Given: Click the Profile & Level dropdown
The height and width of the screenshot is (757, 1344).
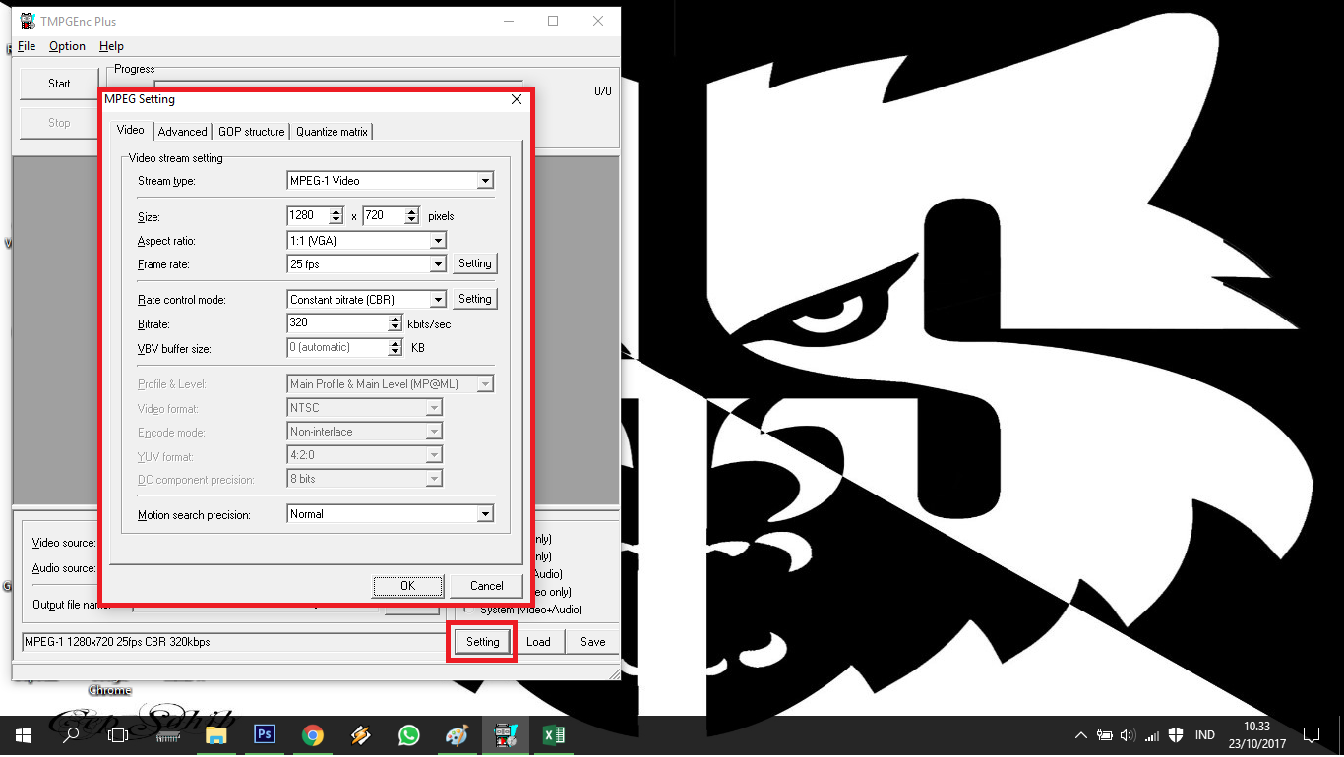Looking at the screenshot, I should [x=390, y=384].
